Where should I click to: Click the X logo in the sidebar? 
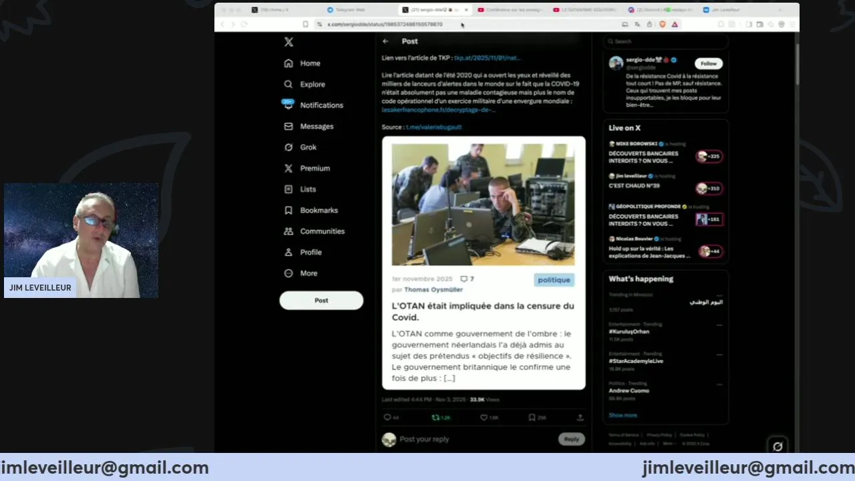(289, 41)
